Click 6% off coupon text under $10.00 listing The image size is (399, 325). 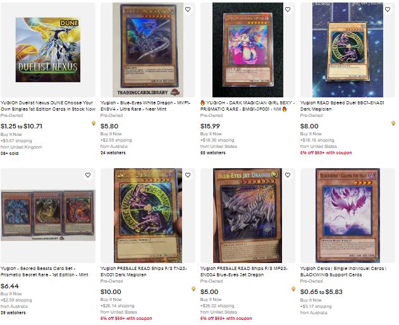point(126,319)
